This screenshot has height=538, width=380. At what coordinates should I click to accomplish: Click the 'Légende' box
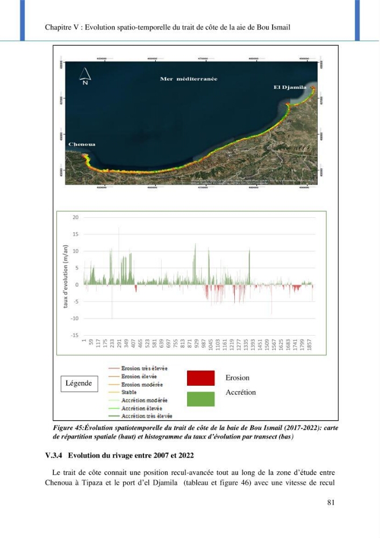pos(79,384)
